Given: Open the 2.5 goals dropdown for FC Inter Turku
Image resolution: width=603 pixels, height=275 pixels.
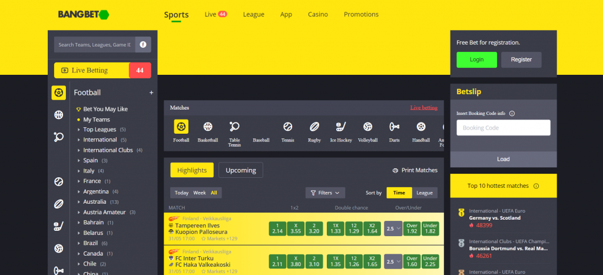Looking at the screenshot, I should [x=393, y=261].
